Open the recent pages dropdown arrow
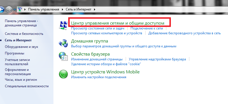228x104 pixels. pyautogui.click(x=14, y=10)
